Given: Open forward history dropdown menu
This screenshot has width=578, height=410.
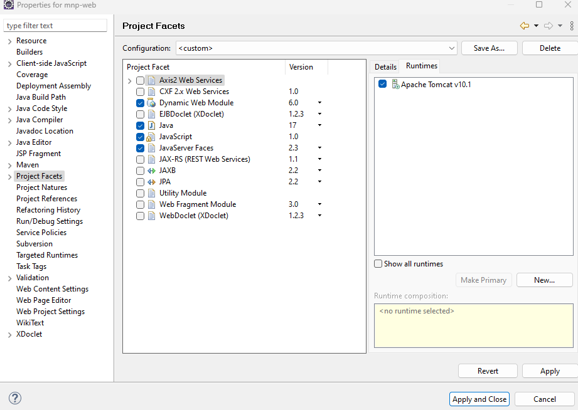Looking at the screenshot, I should click(560, 26).
